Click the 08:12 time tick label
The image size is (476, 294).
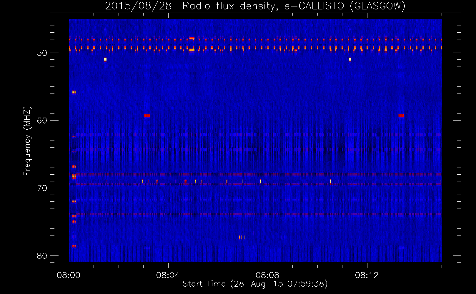367,275
